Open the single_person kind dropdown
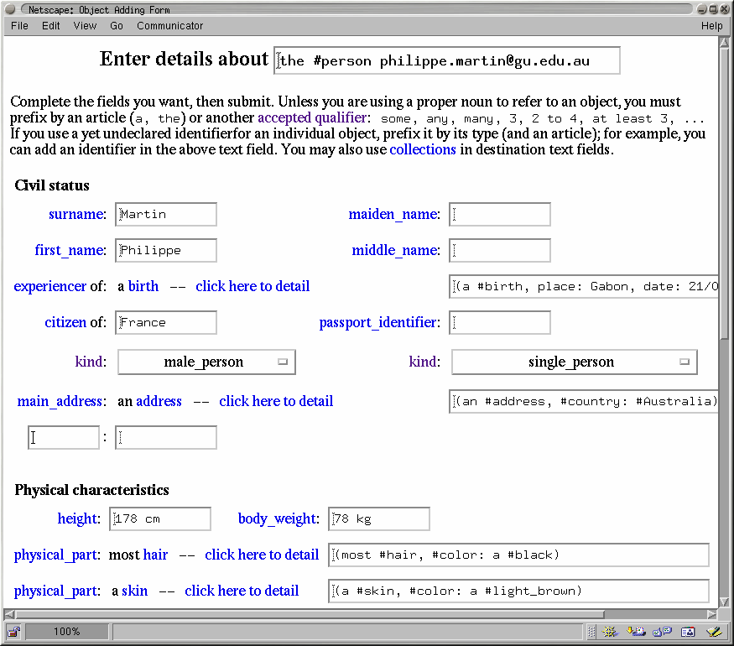734x646 pixels. [574, 362]
